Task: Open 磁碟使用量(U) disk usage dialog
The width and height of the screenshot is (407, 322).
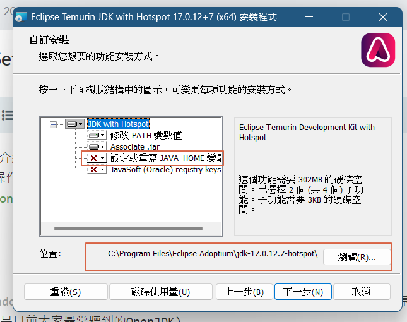Action: coord(161,292)
